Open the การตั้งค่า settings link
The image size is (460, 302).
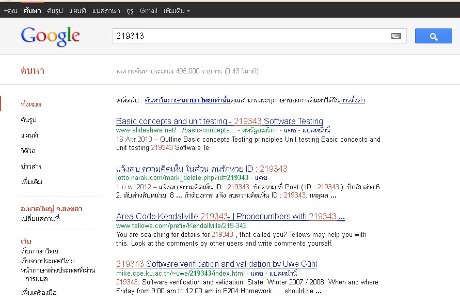[352, 100]
